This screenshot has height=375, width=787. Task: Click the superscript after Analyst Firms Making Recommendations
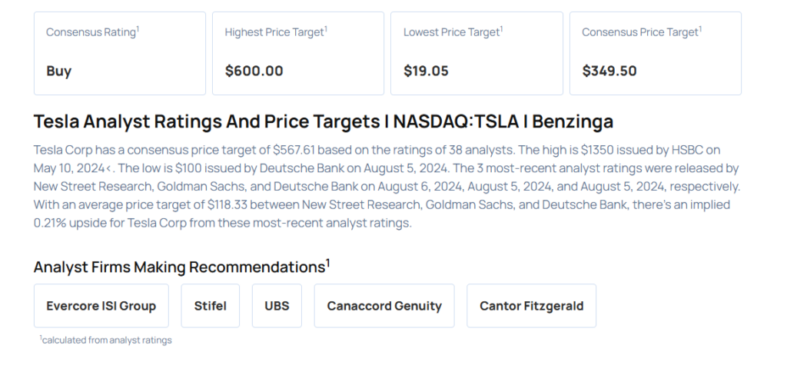pyautogui.click(x=328, y=263)
